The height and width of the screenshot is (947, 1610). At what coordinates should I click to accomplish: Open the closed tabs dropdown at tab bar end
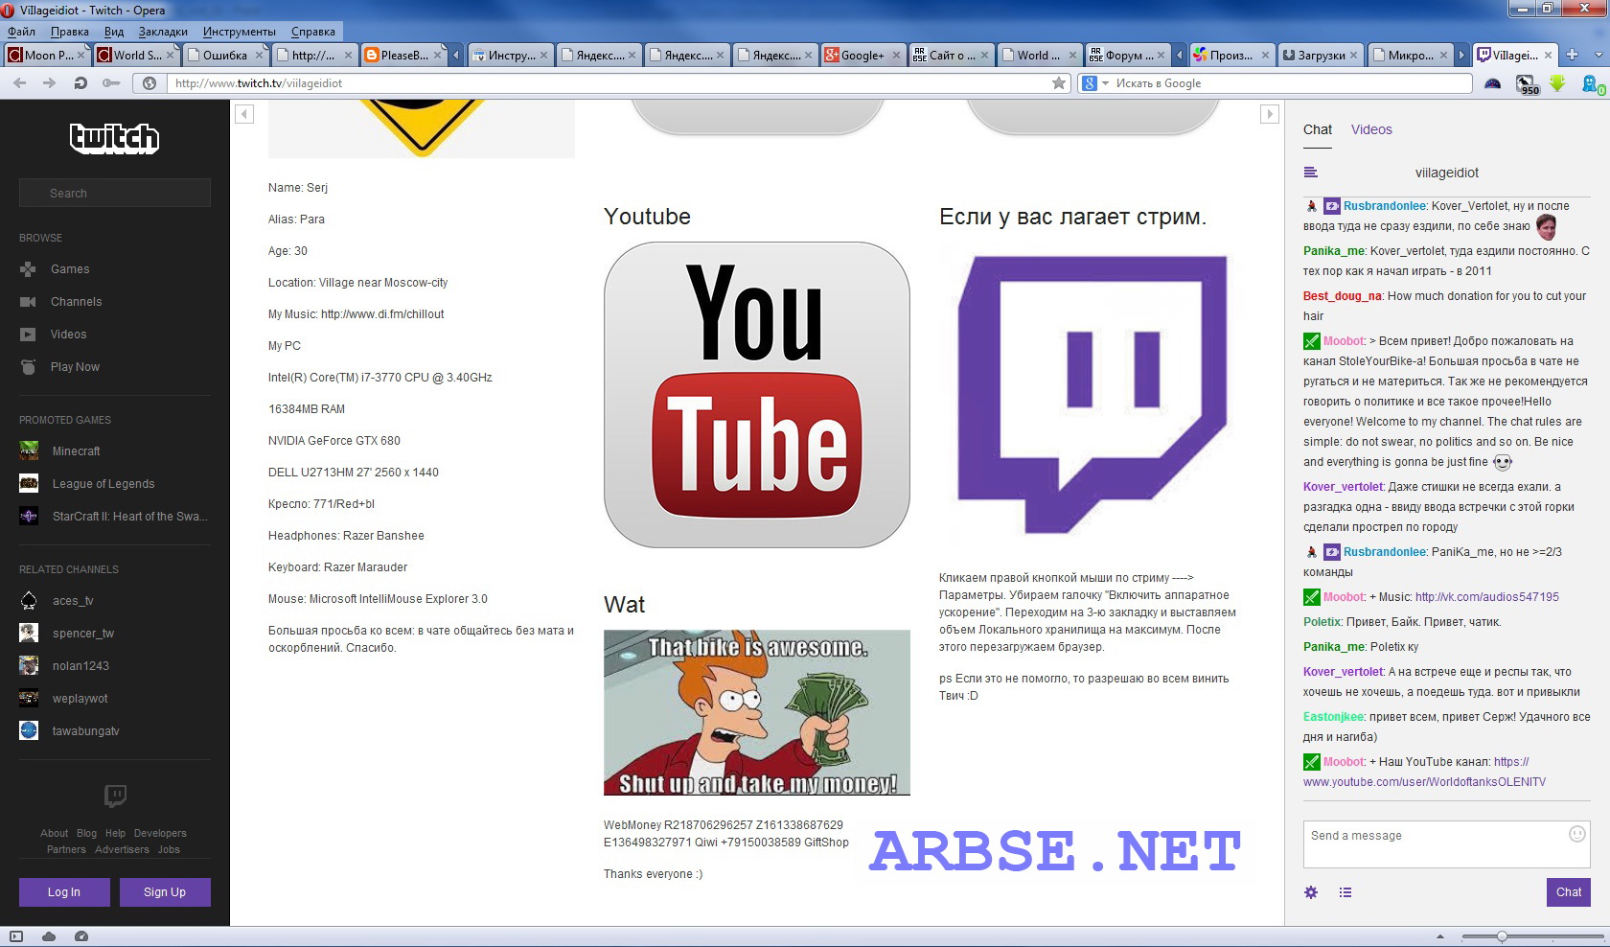click(x=1597, y=55)
